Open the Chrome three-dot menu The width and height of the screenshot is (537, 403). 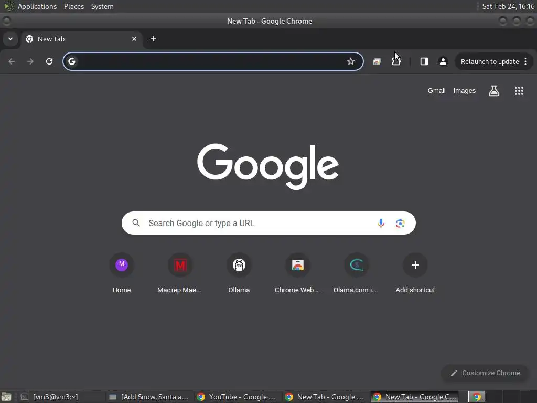click(x=525, y=61)
